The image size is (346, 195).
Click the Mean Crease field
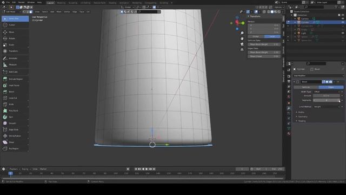tap(264, 56)
